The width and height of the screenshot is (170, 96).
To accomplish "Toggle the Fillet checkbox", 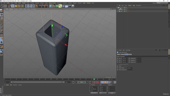I will point(128,66).
